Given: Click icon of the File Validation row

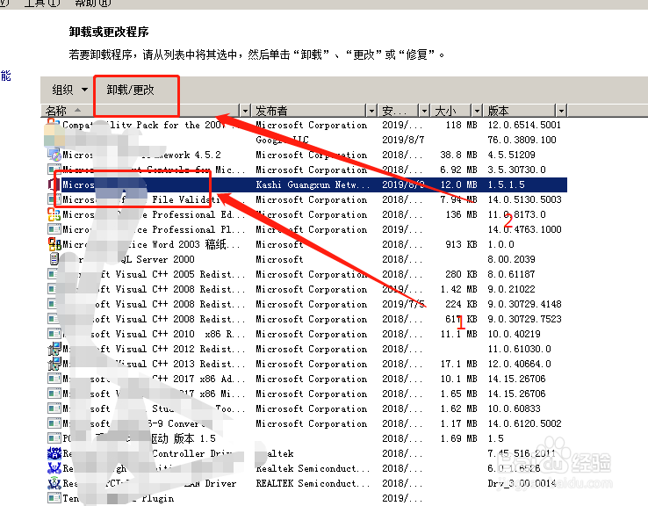Looking at the screenshot, I should pyautogui.click(x=54, y=199).
